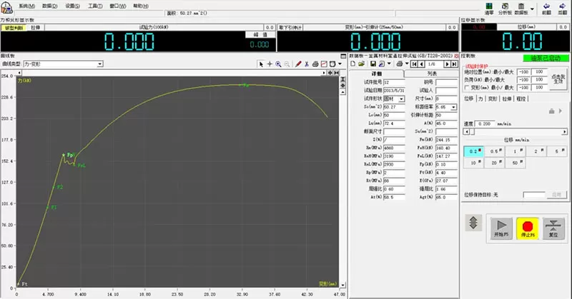Open the search icon dropdown arrow
The height and width of the screenshot is (299, 572).
click(389, 64)
